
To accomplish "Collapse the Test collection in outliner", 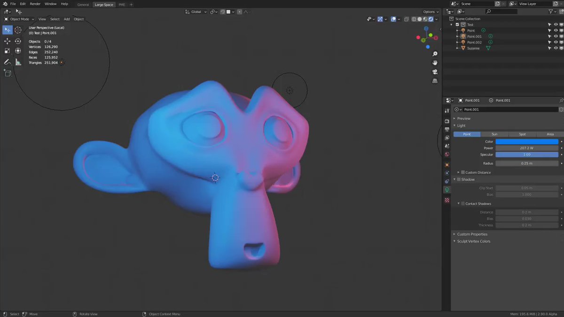I will [x=451, y=24].
